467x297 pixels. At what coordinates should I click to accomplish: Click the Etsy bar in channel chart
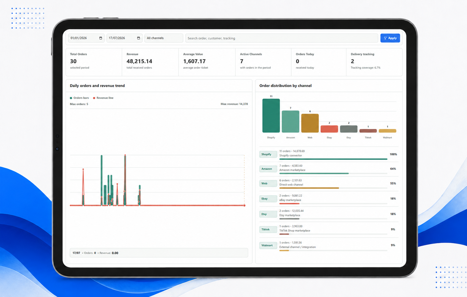pyautogui.click(x=349, y=129)
